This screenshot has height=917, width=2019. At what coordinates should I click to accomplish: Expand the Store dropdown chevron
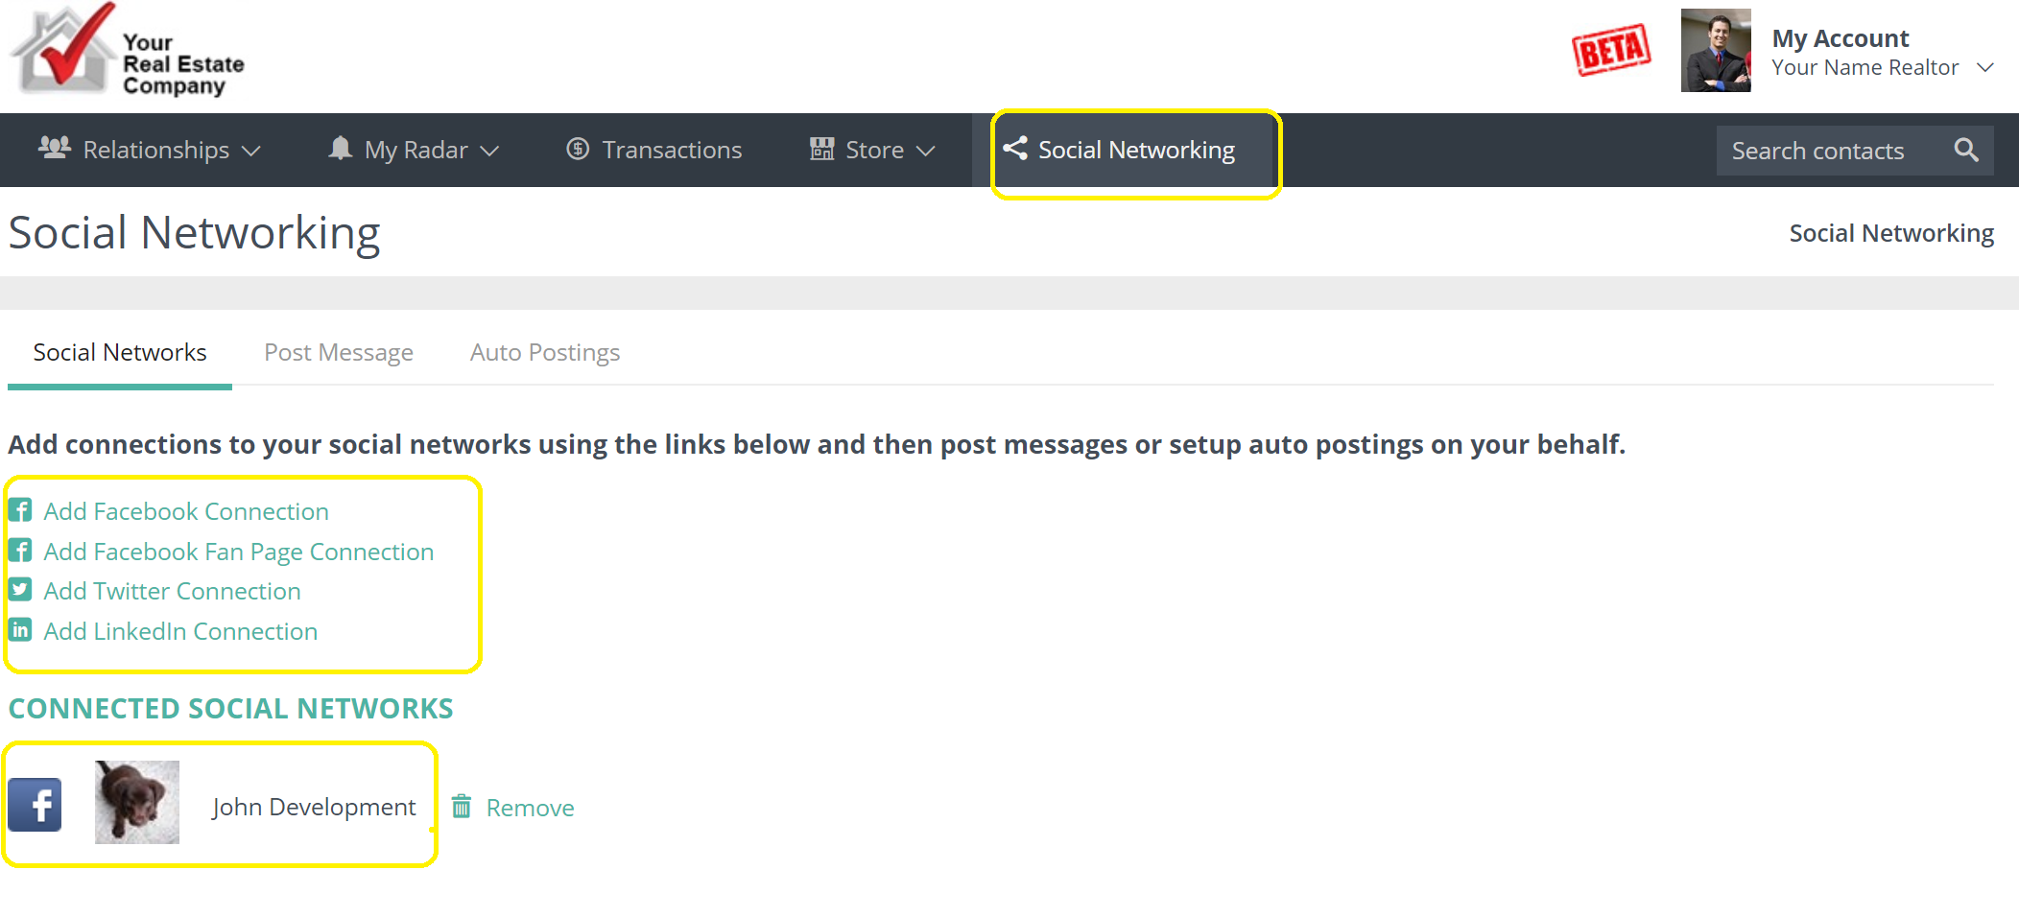point(925,151)
